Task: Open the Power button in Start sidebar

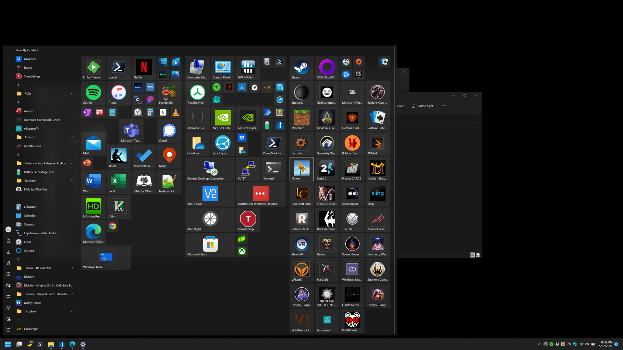Action: (8, 330)
